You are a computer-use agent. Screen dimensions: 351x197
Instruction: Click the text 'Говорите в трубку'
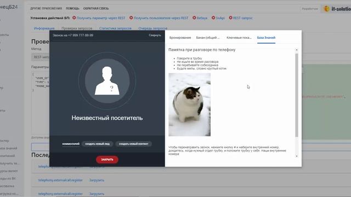[189, 59]
